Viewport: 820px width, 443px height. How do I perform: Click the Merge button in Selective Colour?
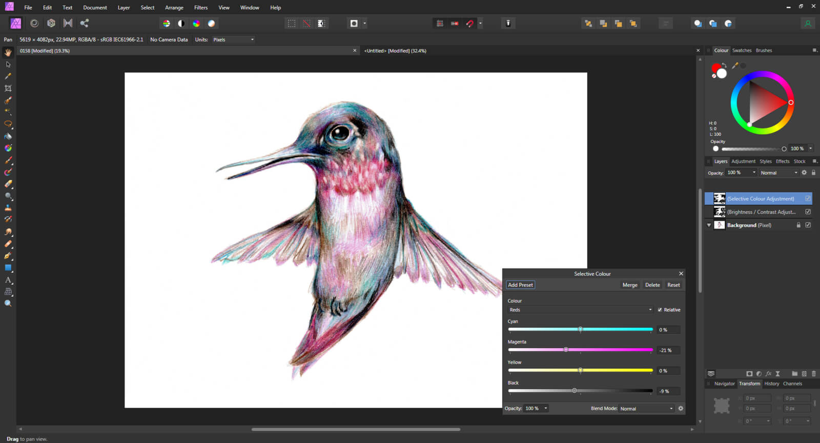630,285
